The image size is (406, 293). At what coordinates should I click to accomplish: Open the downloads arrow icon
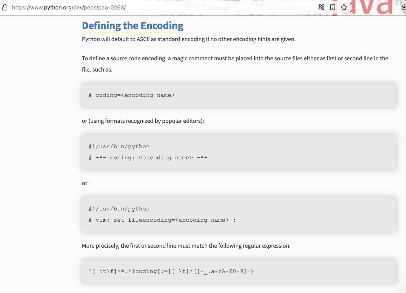403,7
